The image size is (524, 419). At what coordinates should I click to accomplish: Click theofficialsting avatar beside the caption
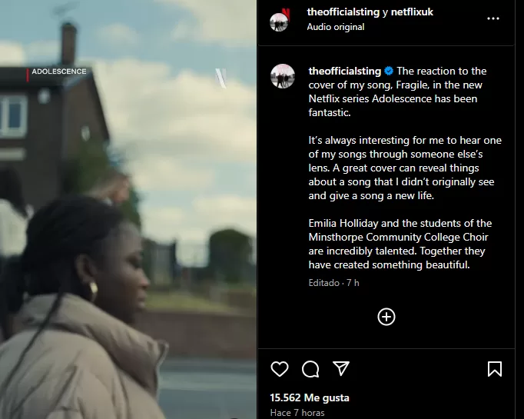coord(283,76)
